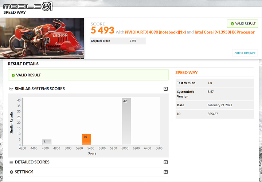Click the result ID 365437
Screen dimensions: 262x182
(x=213, y=114)
